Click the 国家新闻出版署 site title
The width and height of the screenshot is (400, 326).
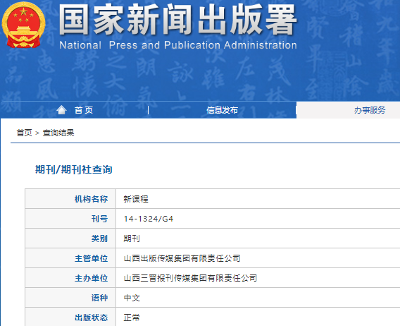click(x=177, y=20)
